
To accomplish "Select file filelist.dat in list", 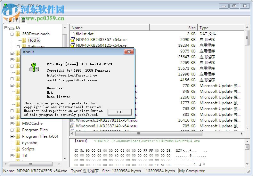I will coord(85,34).
